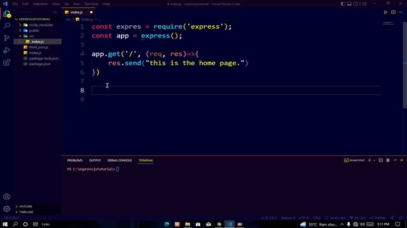Viewport: 407px width, 228px height.
Task: Switch to the PROBLEMS tab
Action: pyautogui.click(x=75, y=160)
